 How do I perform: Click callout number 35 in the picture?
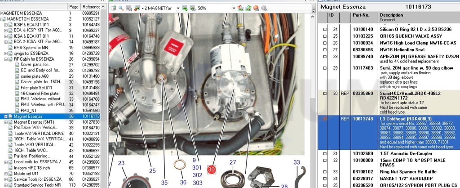(164, 182)
